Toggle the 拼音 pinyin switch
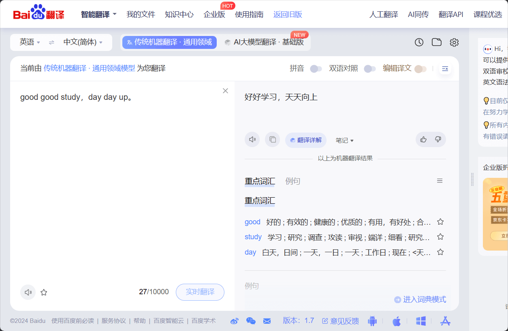Viewport: 508px width, 331px height. tap(316, 69)
